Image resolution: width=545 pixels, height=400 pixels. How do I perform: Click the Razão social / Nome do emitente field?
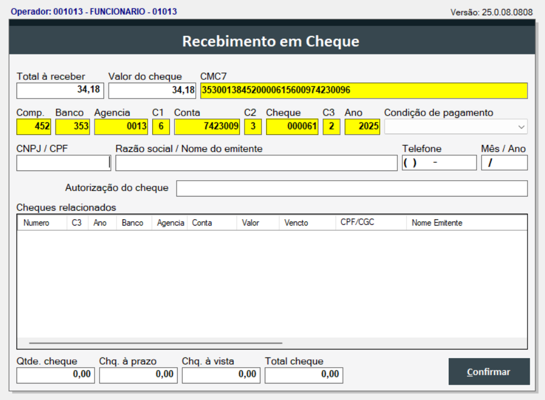click(256, 163)
